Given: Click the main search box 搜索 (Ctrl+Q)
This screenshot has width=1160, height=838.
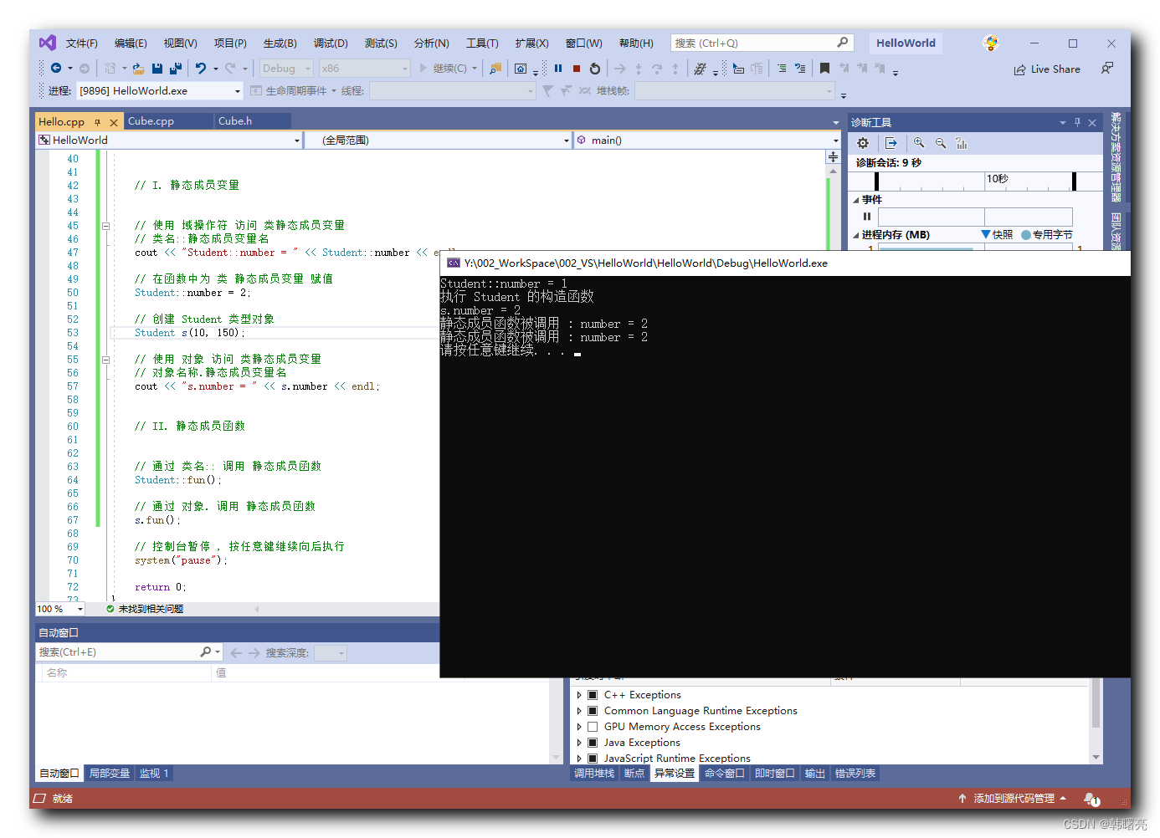Looking at the screenshot, I should pyautogui.click(x=761, y=43).
